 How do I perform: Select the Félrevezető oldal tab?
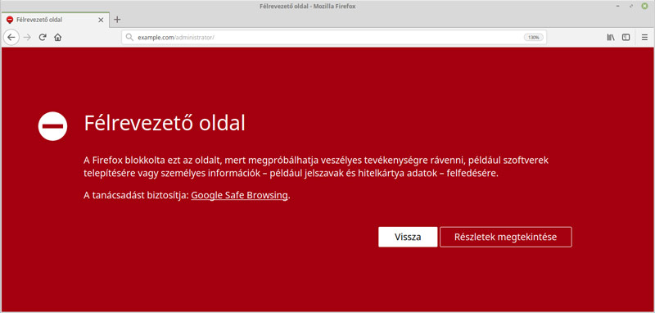pos(55,20)
